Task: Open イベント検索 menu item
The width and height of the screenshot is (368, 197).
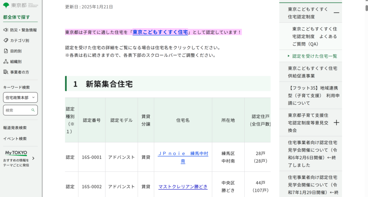Action: pyautogui.click(x=15, y=139)
